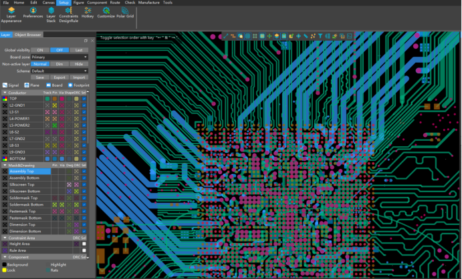The width and height of the screenshot is (462, 279).
Task: Click the Plane category icon
Action: tap(27, 85)
